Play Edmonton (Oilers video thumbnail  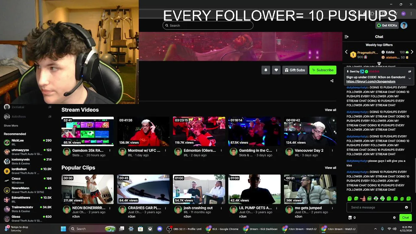tap(199, 131)
